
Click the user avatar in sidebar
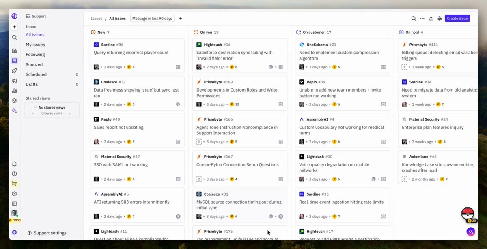14,213
